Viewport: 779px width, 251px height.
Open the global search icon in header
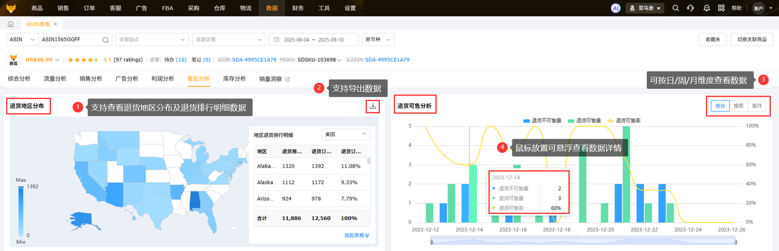click(x=676, y=8)
